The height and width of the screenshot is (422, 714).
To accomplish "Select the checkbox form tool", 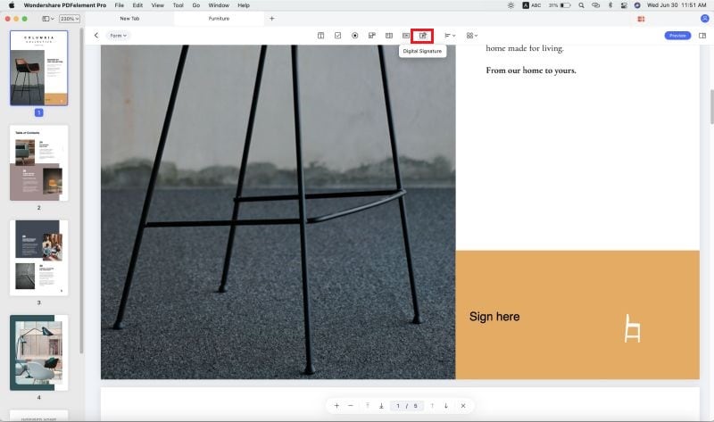I will click(338, 36).
